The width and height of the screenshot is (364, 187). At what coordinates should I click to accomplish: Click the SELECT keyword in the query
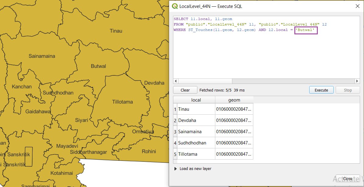(x=181, y=19)
